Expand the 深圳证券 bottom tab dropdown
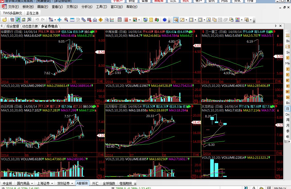291x189 pixels. coord(72,183)
